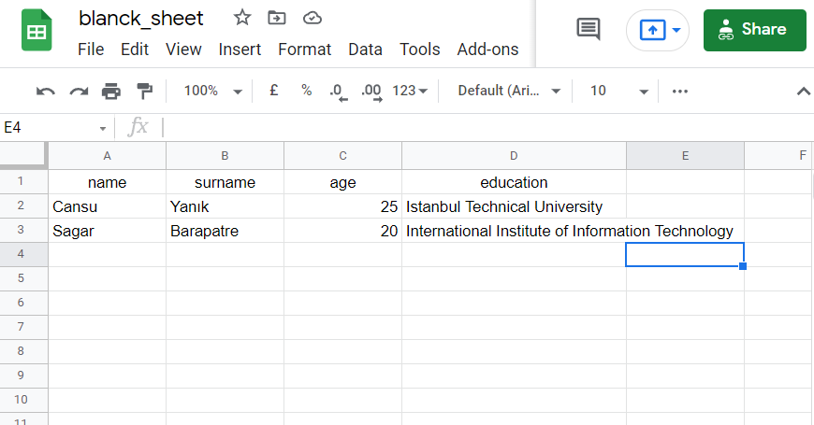
Task: Activate the Paint format roller icon
Action: (x=144, y=92)
